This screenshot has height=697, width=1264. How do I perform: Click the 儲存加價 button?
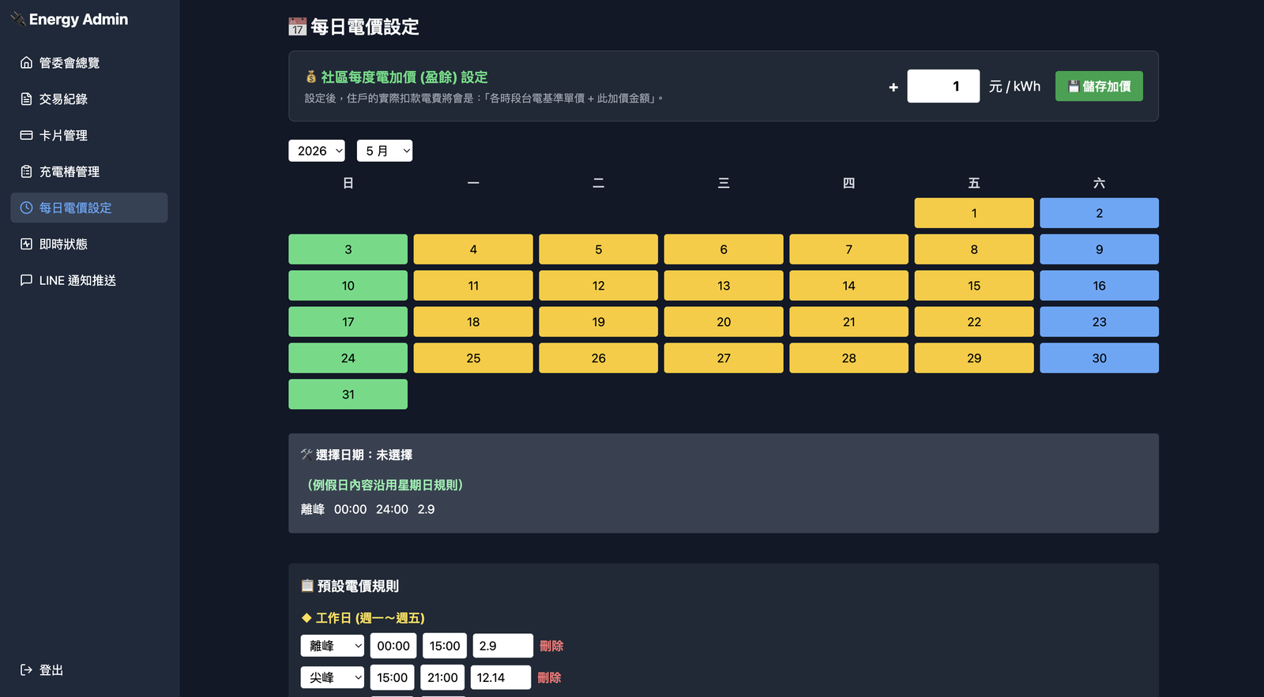[1099, 86]
